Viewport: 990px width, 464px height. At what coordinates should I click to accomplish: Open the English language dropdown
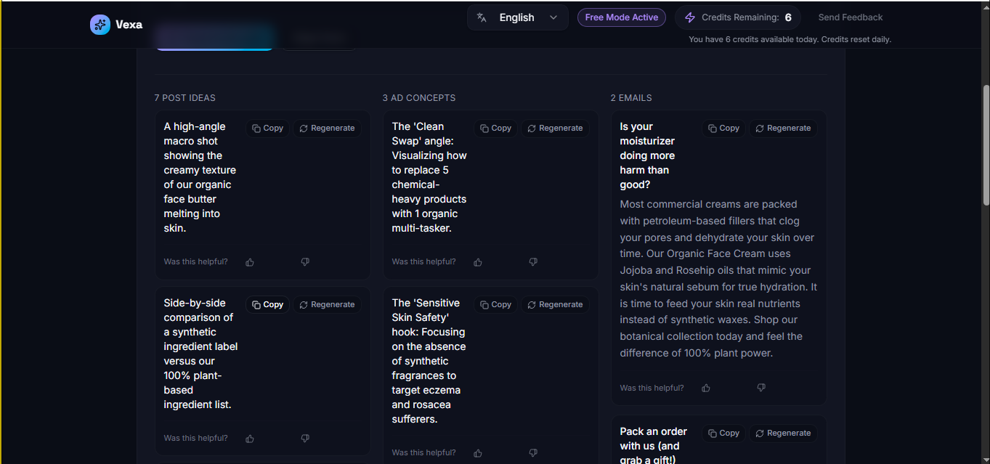point(517,17)
